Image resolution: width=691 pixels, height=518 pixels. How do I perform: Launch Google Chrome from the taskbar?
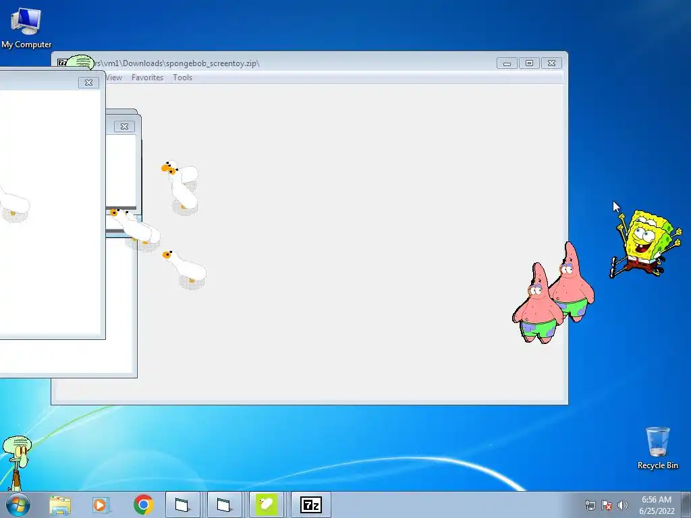143,505
